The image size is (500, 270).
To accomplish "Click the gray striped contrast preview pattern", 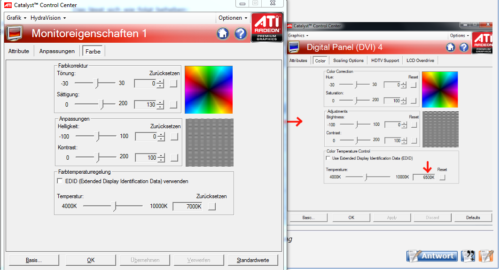I will coord(210,143).
